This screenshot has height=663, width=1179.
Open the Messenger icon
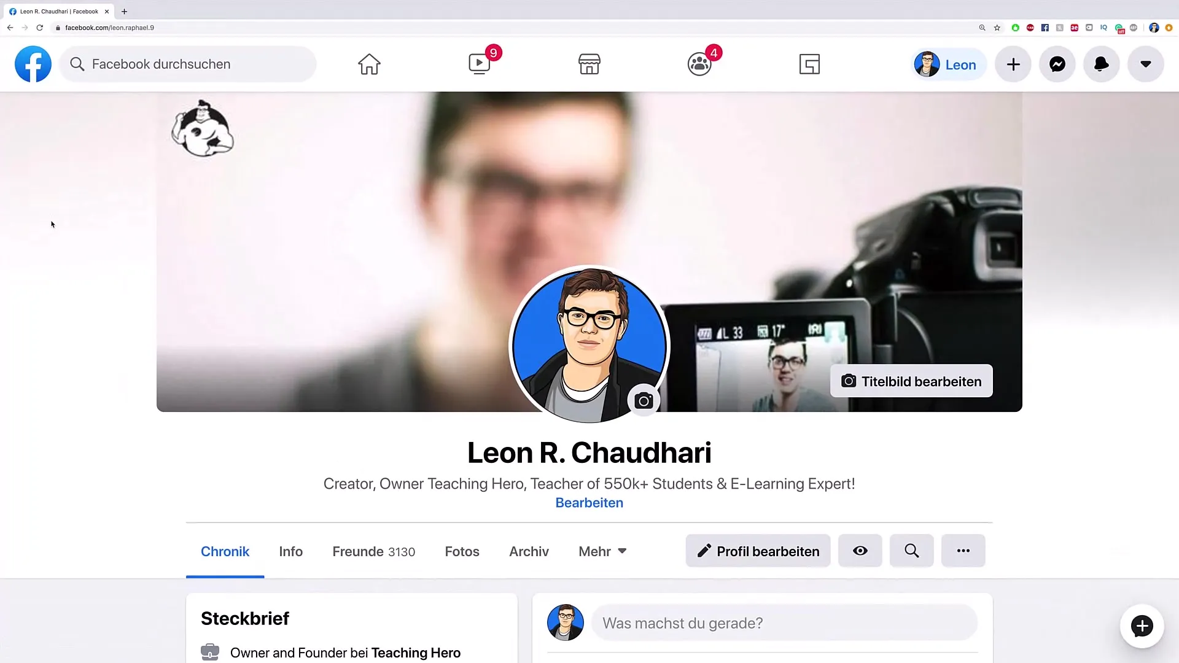[1057, 64]
